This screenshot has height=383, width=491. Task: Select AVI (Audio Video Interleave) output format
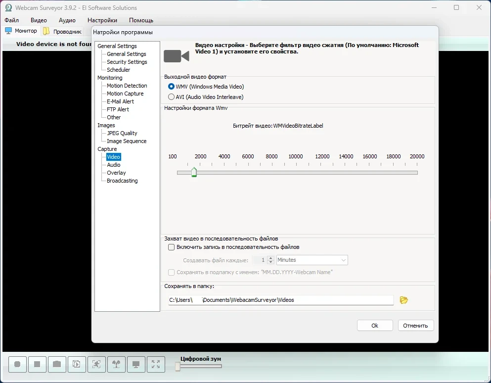206,97
